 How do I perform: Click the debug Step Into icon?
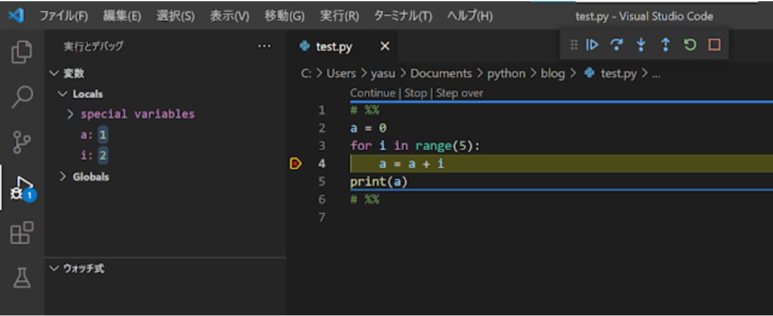(641, 45)
